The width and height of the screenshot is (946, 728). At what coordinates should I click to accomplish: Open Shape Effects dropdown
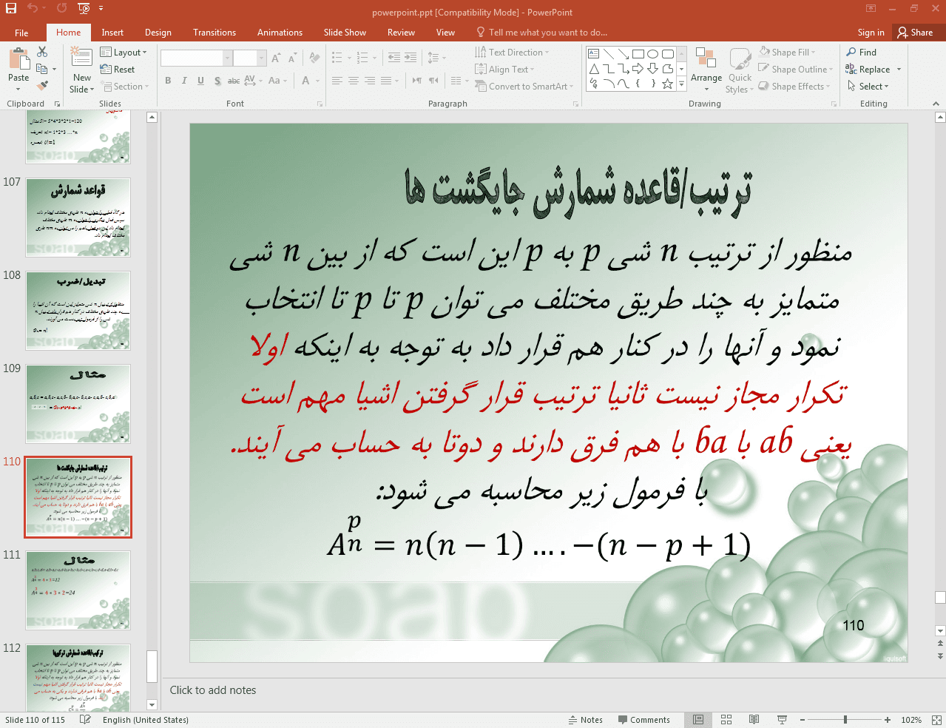[794, 87]
